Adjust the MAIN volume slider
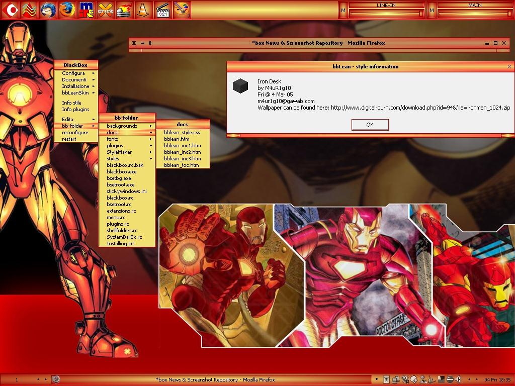 [474, 13]
